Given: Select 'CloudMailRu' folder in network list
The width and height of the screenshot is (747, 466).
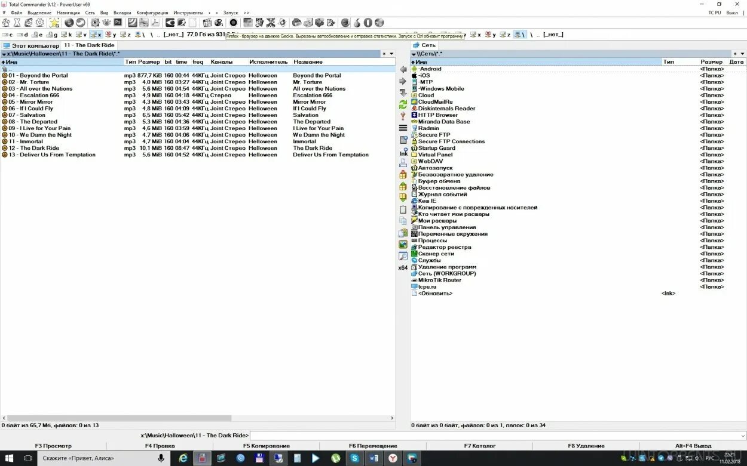Looking at the screenshot, I should pyautogui.click(x=435, y=102).
